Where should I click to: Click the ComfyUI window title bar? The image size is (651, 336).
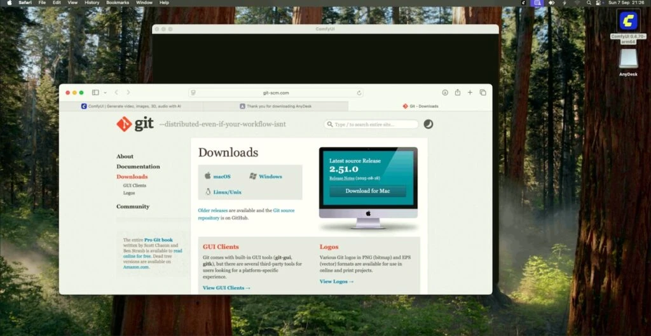click(x=325, y=29)
